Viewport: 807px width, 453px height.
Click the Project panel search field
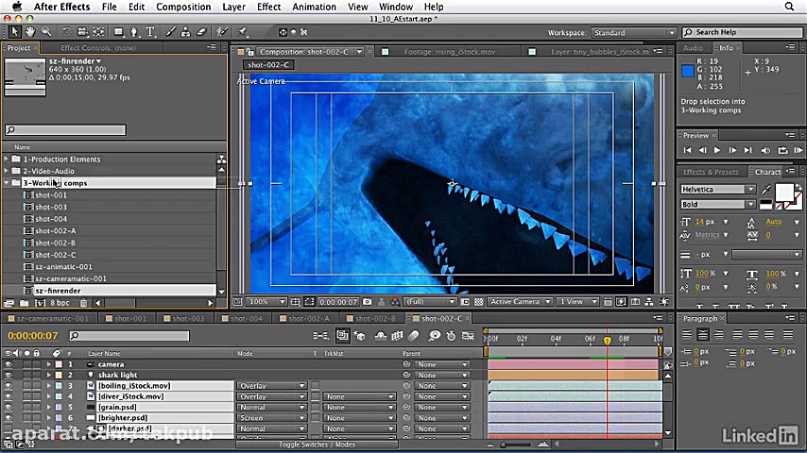point(65,130)
